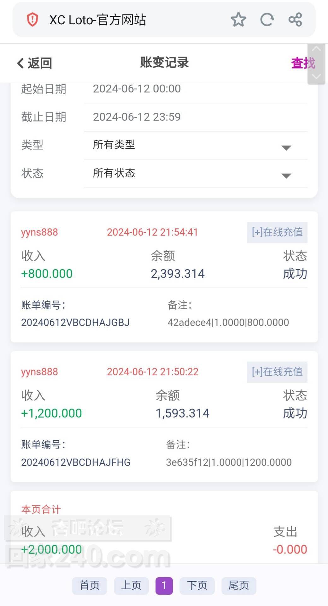Tap the share icon in the address bar
The image size is (328, 606).
click(295, 20)
